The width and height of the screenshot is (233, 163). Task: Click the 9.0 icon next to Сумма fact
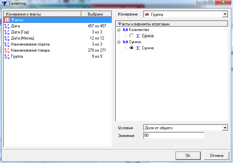tap(125, 42)
